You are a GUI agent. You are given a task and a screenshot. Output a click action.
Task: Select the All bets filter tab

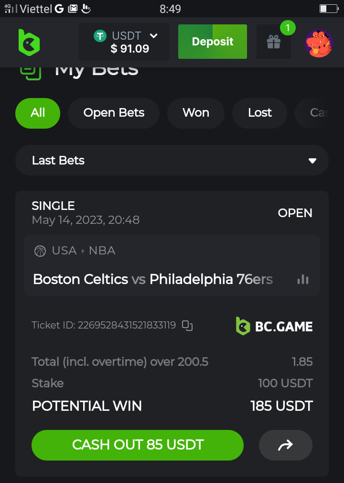(x=38, y=113)
